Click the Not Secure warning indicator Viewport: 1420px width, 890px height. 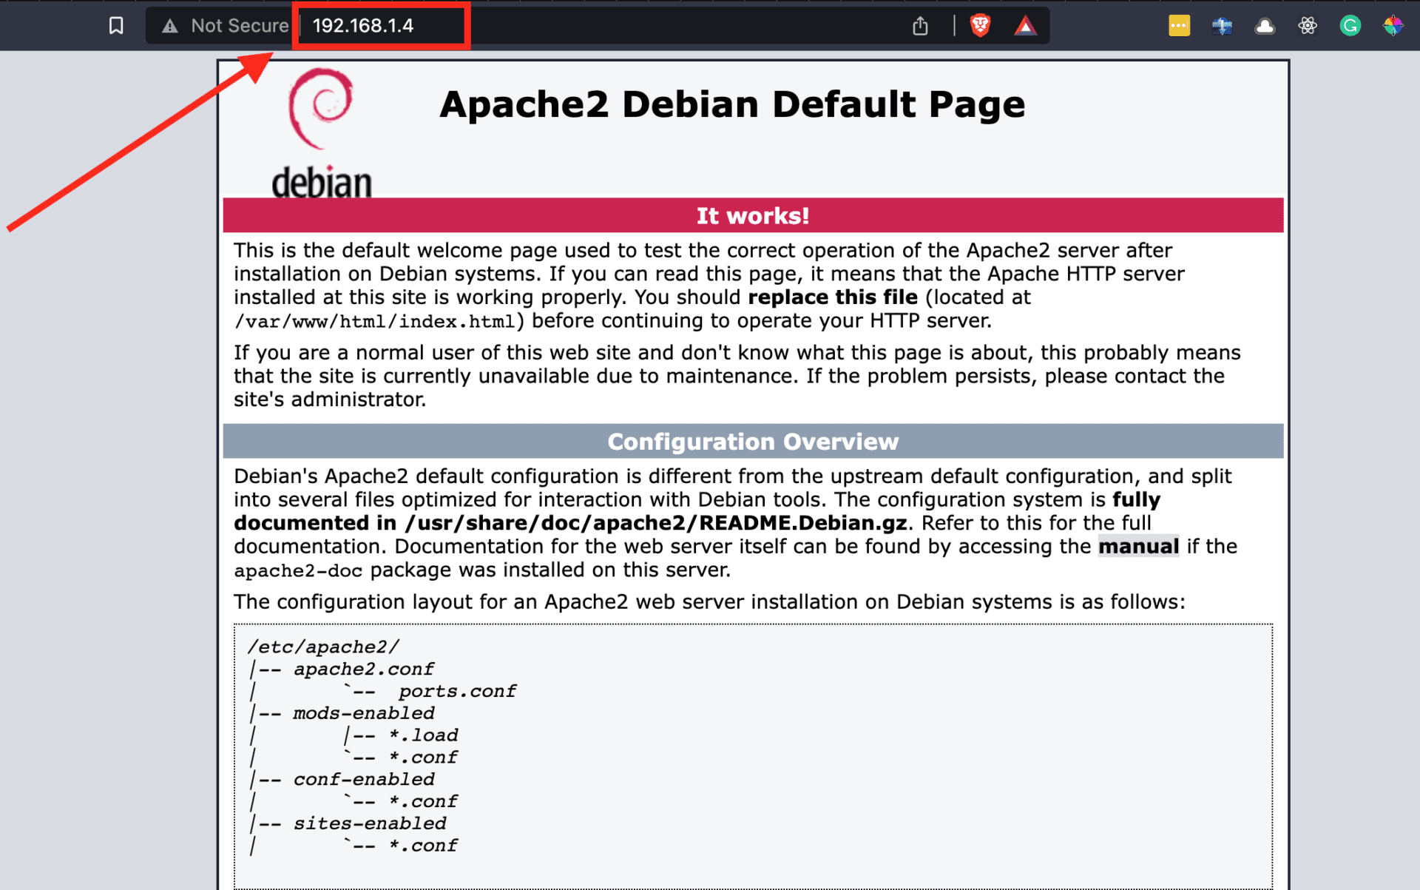coord(222,24)
